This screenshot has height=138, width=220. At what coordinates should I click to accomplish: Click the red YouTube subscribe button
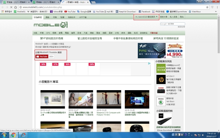42,56
